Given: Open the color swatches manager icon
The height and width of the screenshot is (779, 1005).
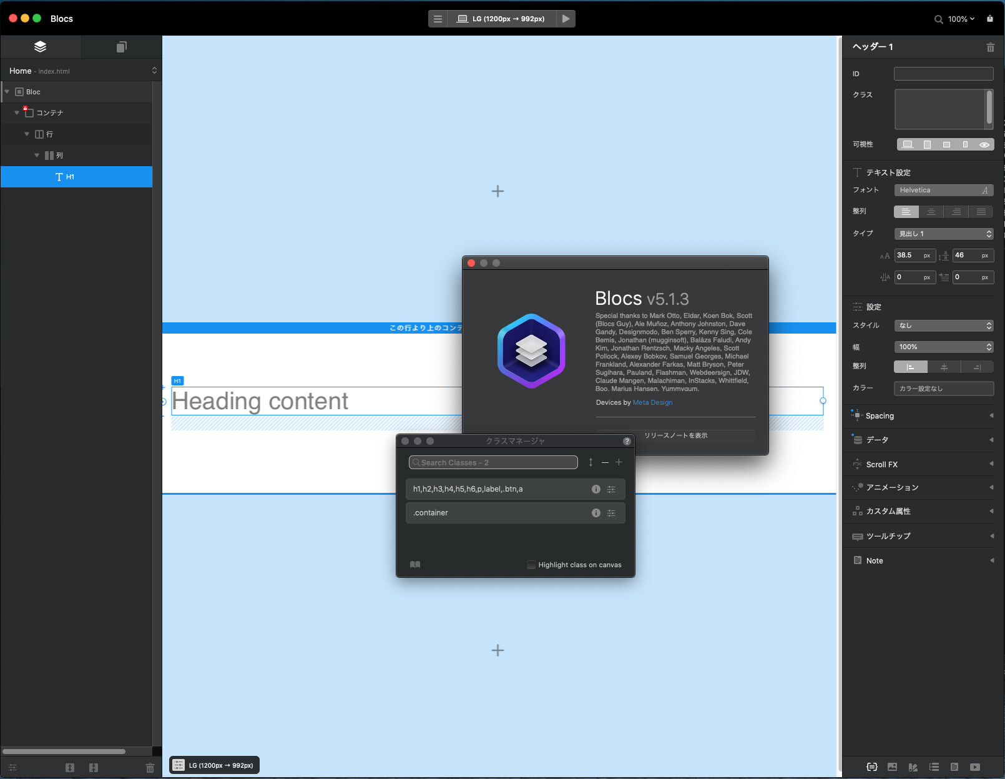Looking at the screenshot, I should (x=913, y=767).
